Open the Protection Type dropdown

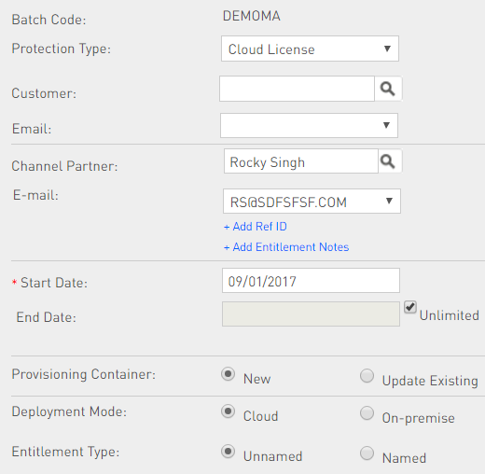tap(310, 49)
